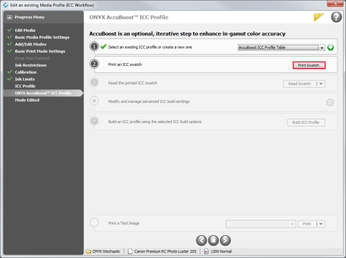
Task: Click the CMYK Stochastic folder icon
Action: point(88,252)
